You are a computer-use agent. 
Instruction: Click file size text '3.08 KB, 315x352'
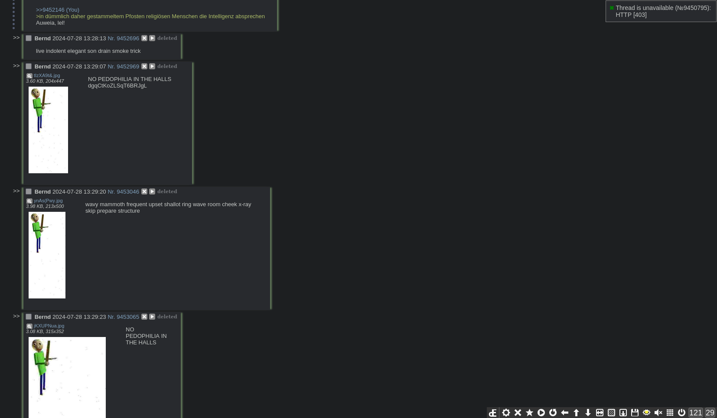(x=45, y=331)
